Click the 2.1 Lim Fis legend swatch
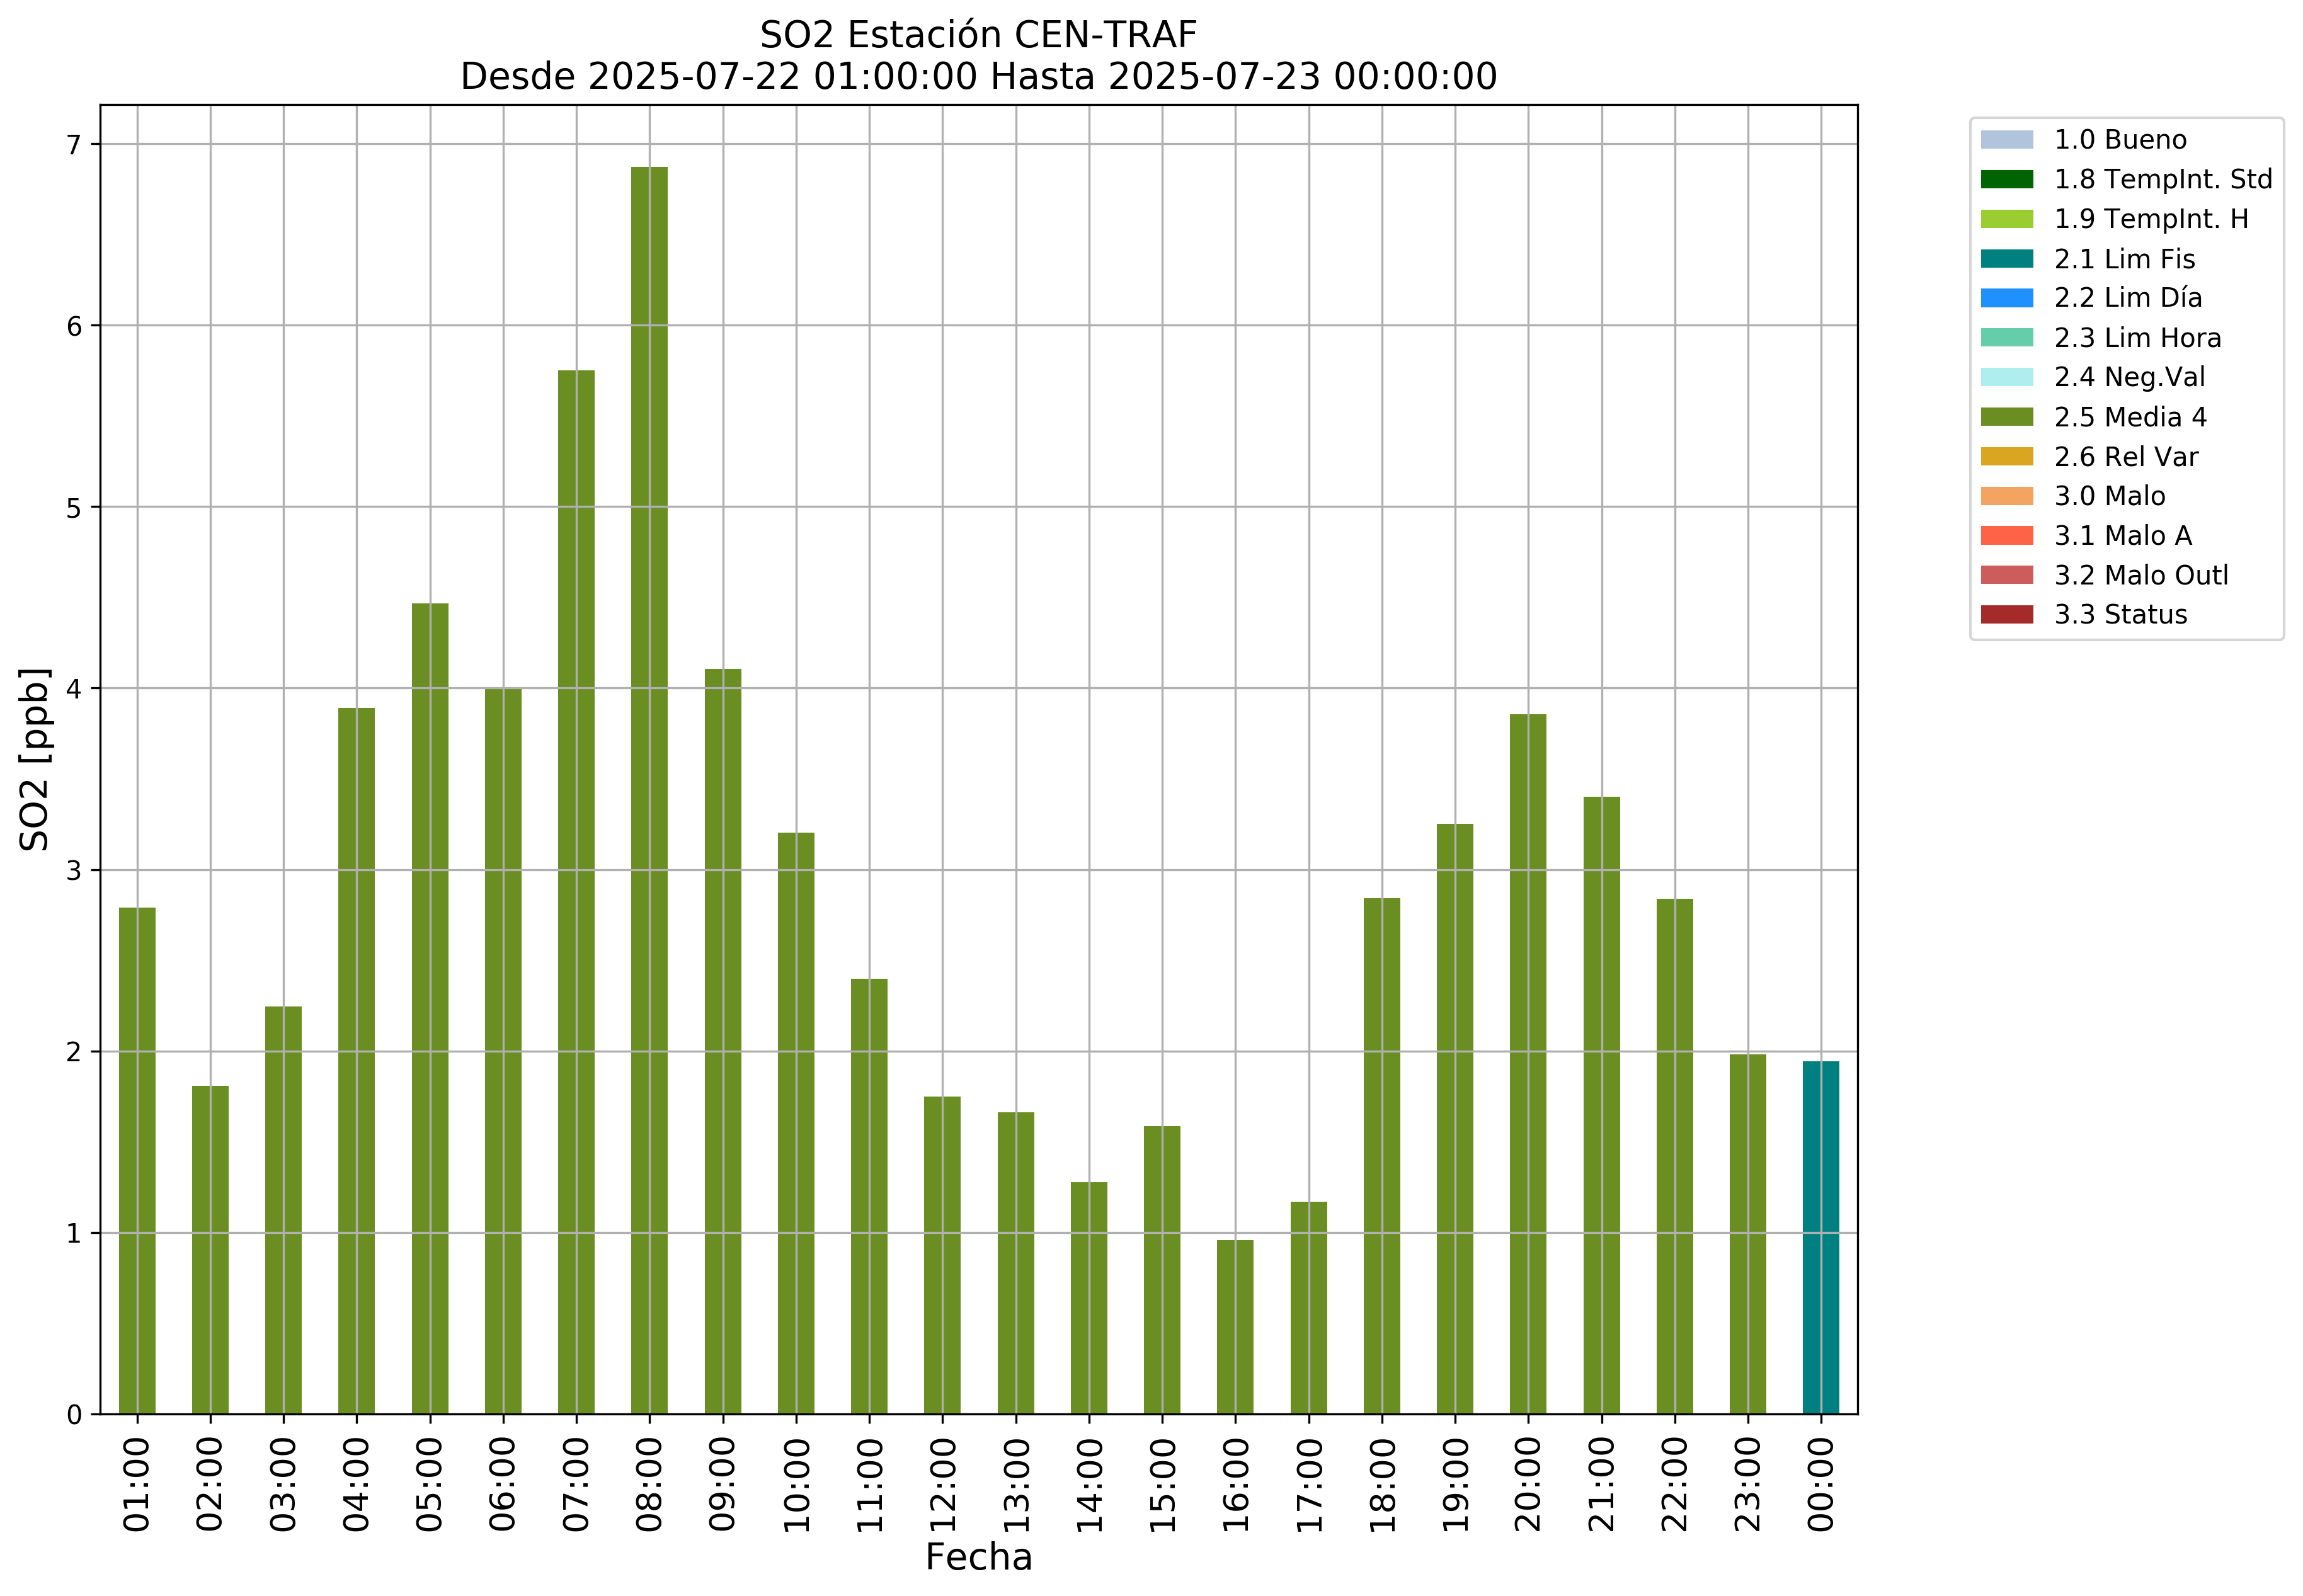2303x1596 pixels. tap(2006, 259)
